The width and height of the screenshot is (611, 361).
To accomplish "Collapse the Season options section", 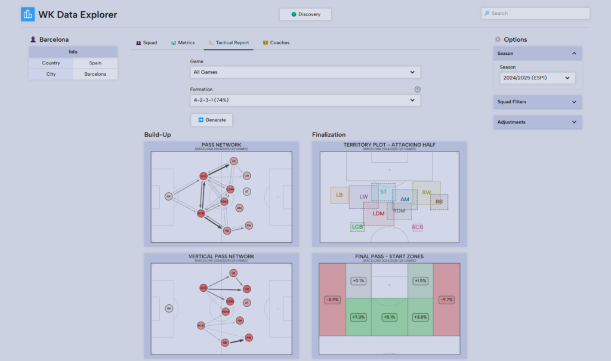I will tap(574, 54).
